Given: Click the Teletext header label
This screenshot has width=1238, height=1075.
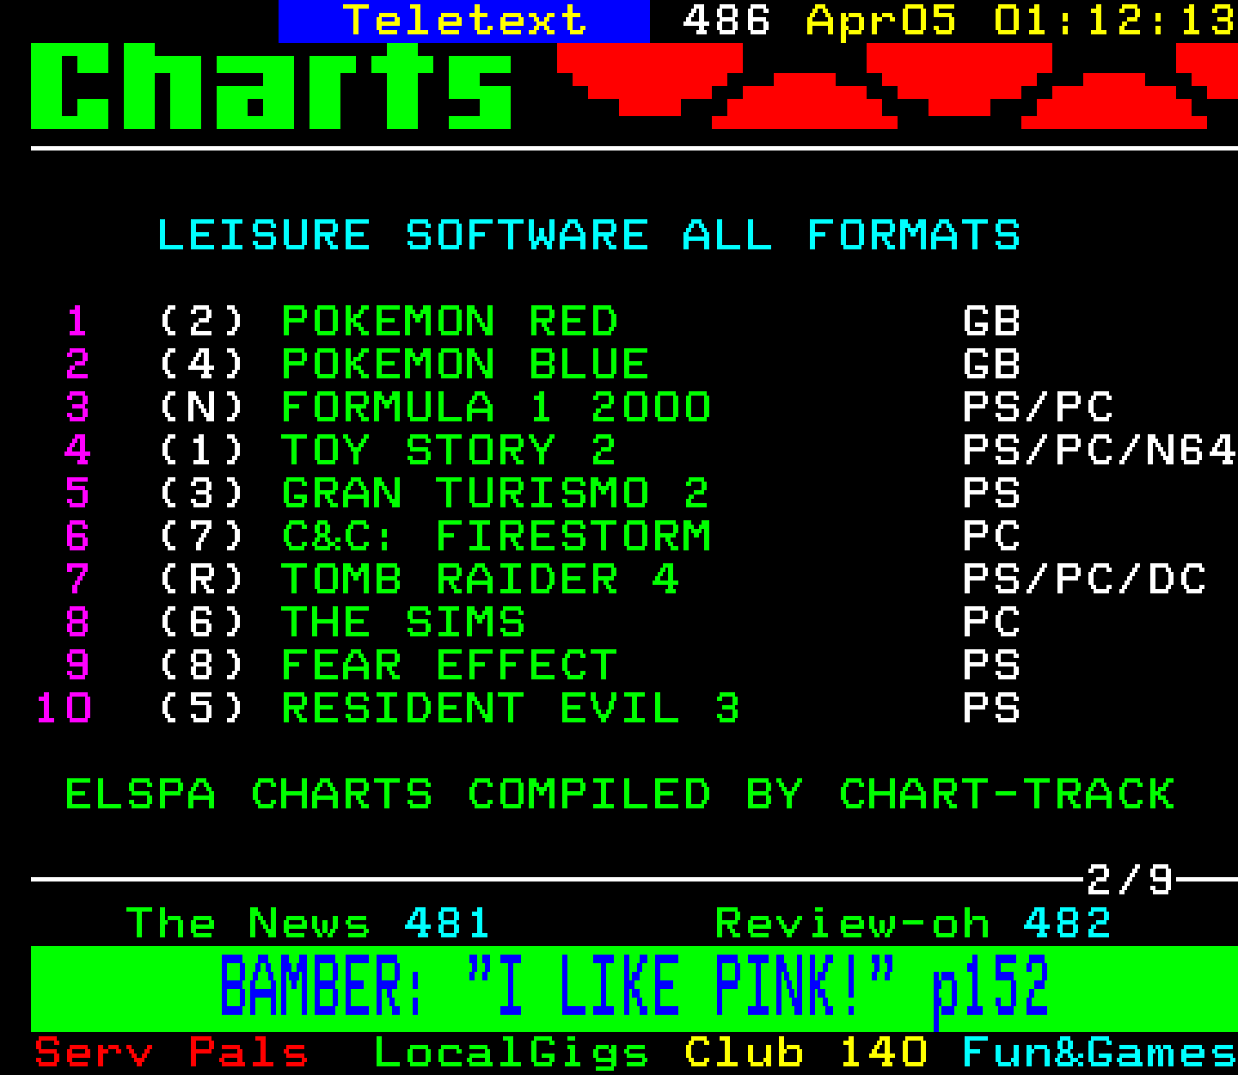Looking at the screenshot, I should (464, 21).
